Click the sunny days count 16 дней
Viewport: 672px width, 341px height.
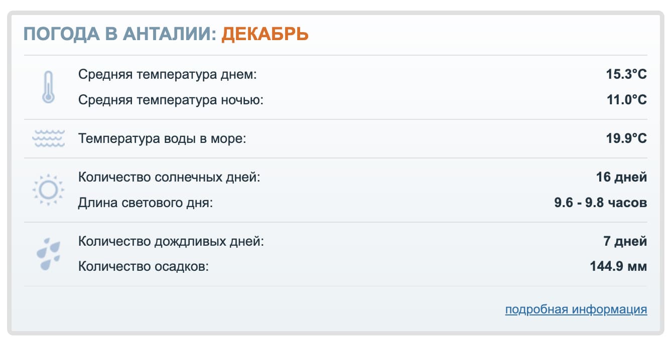(x=623, y=177)
